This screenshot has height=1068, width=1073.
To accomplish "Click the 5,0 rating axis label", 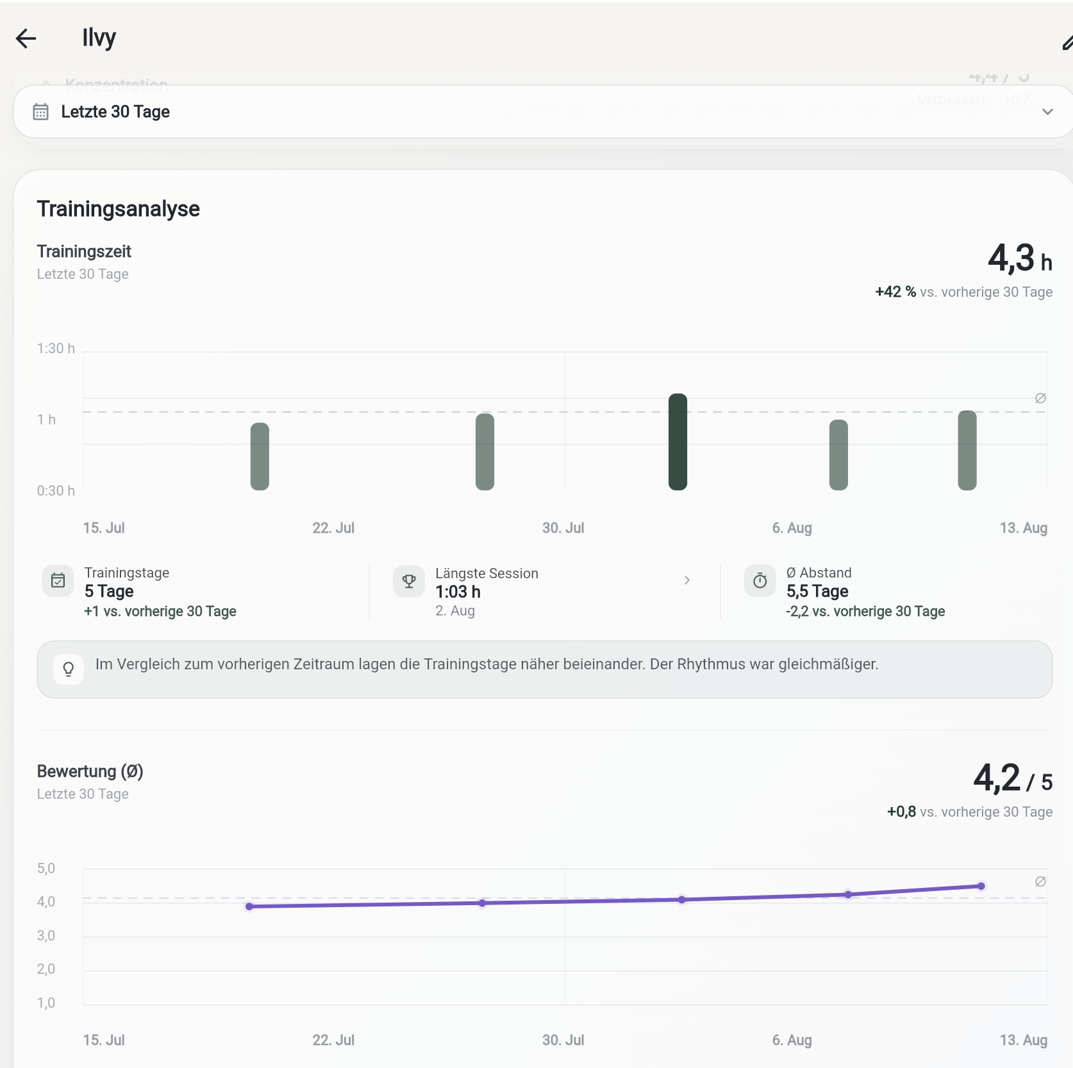I will click(46, 868).
